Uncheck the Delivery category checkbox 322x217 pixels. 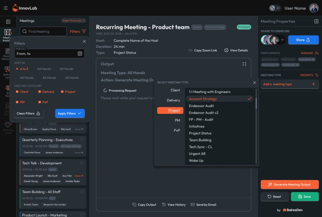coord(40,92)
